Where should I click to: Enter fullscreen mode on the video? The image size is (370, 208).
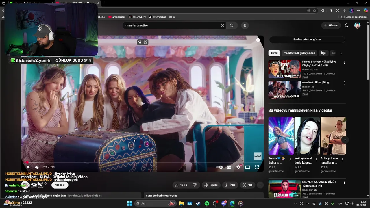click(257, 167)
